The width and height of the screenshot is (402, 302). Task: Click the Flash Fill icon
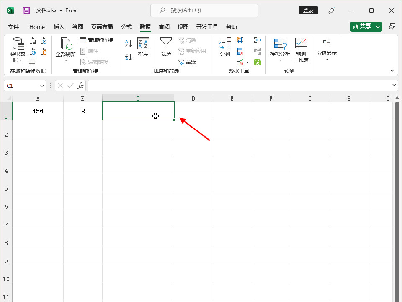(240, 40)
